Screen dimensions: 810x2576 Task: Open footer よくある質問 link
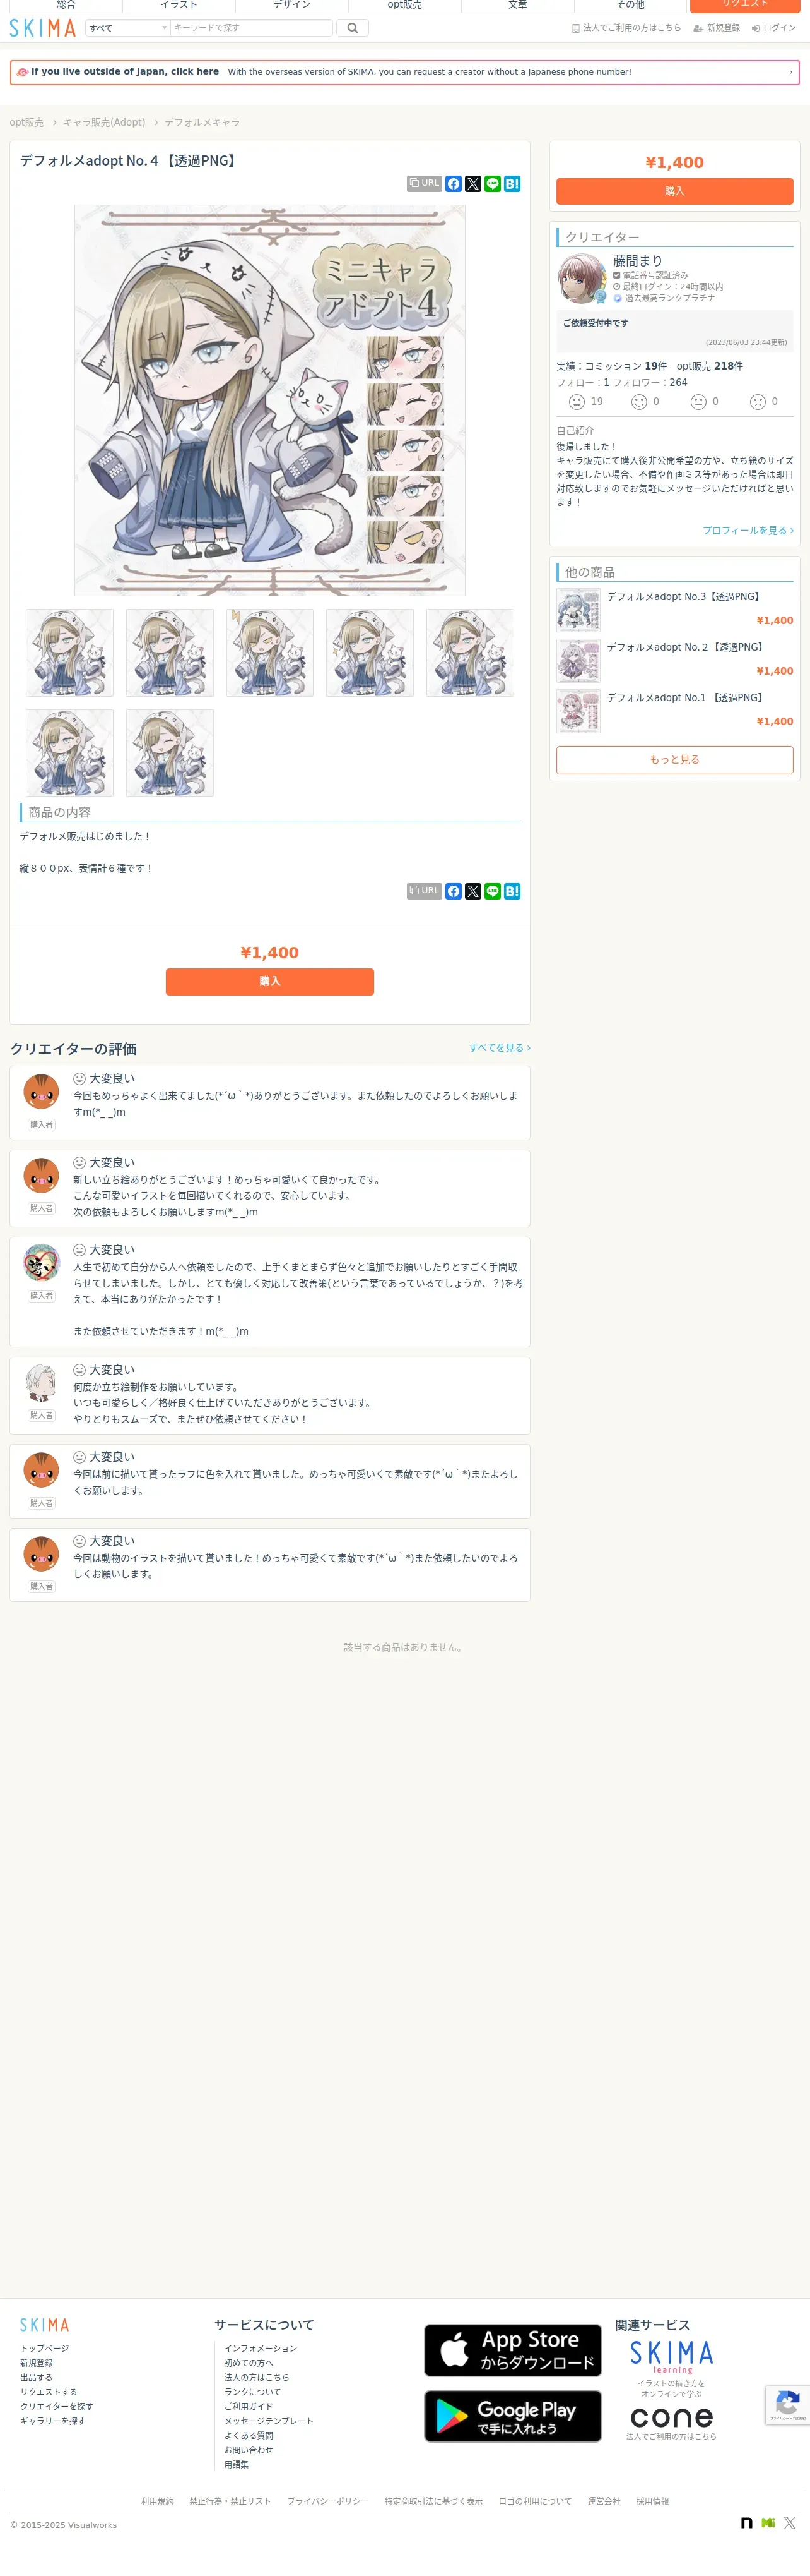(249, 2435)
